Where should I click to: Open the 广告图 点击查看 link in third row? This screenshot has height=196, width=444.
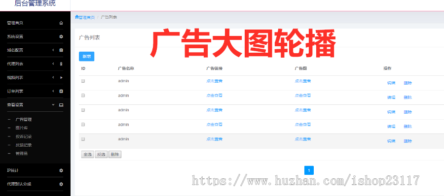303,110
